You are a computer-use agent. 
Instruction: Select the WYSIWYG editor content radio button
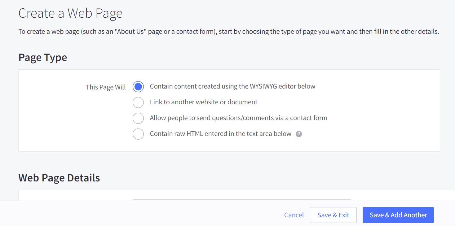[138, 87]
